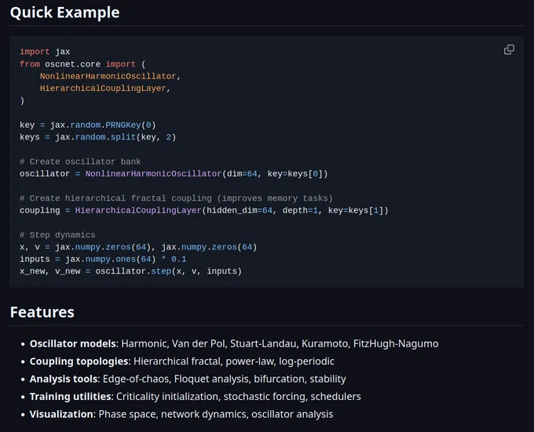The height and width of the screenshot is (432, 534).
Task: Click the Step dynamics comment
Action: coord(57,235)
